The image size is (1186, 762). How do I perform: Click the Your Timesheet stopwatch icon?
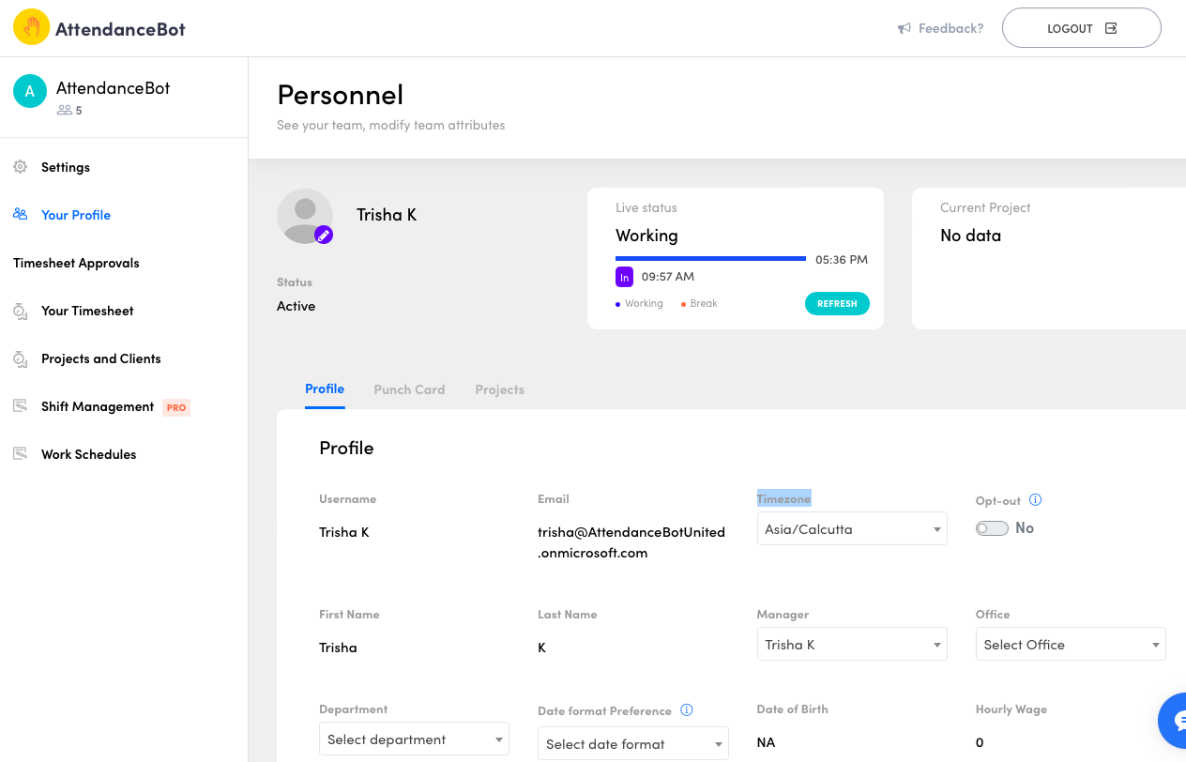tap(20, 311)
